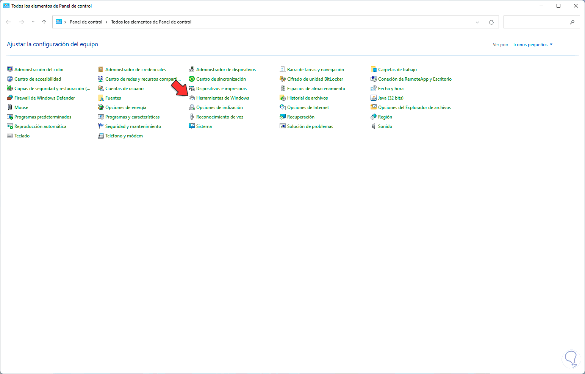Click the Opciones de Internet icon
This screenshot has width=585, height=374.
click(x=283, y=107)
